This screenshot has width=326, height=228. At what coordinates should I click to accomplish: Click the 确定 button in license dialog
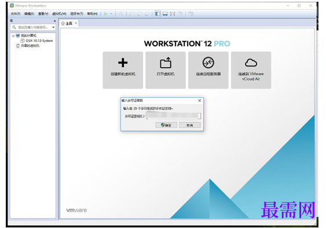coord(166,125)
